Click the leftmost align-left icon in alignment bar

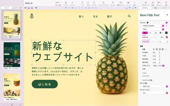(x=66, y=8)
